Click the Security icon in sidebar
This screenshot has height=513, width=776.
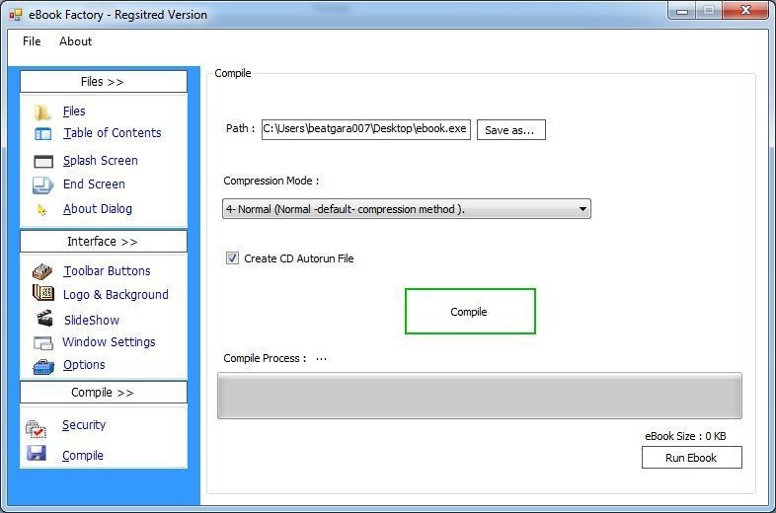(36, 429)
